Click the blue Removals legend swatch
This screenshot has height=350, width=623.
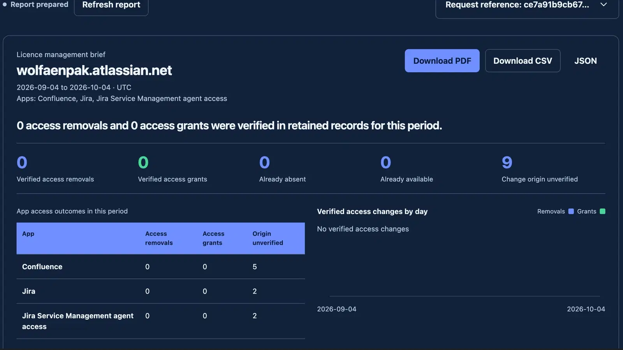[571, 212]
